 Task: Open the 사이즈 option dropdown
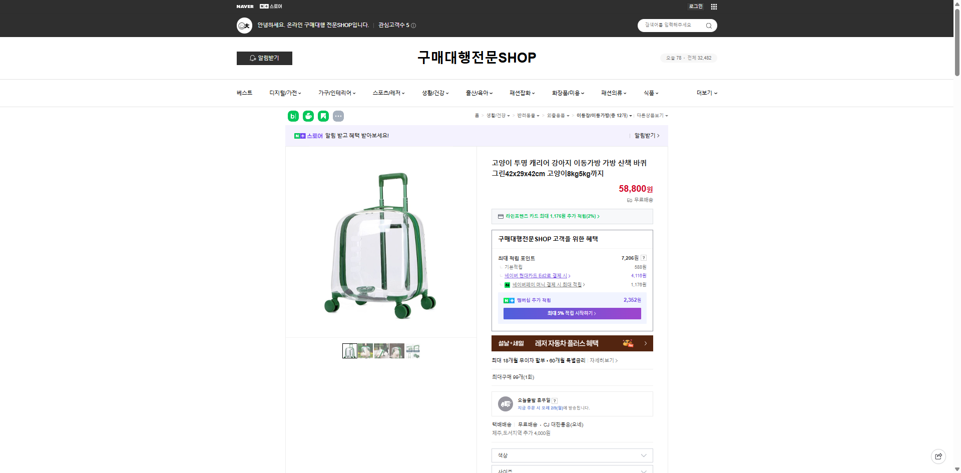(572, 470)
